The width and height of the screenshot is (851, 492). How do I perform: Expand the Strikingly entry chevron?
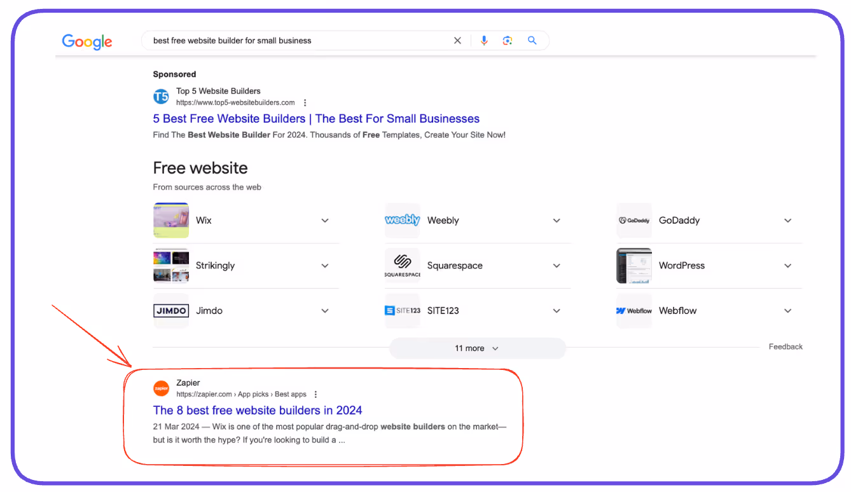tap(325, 266)
